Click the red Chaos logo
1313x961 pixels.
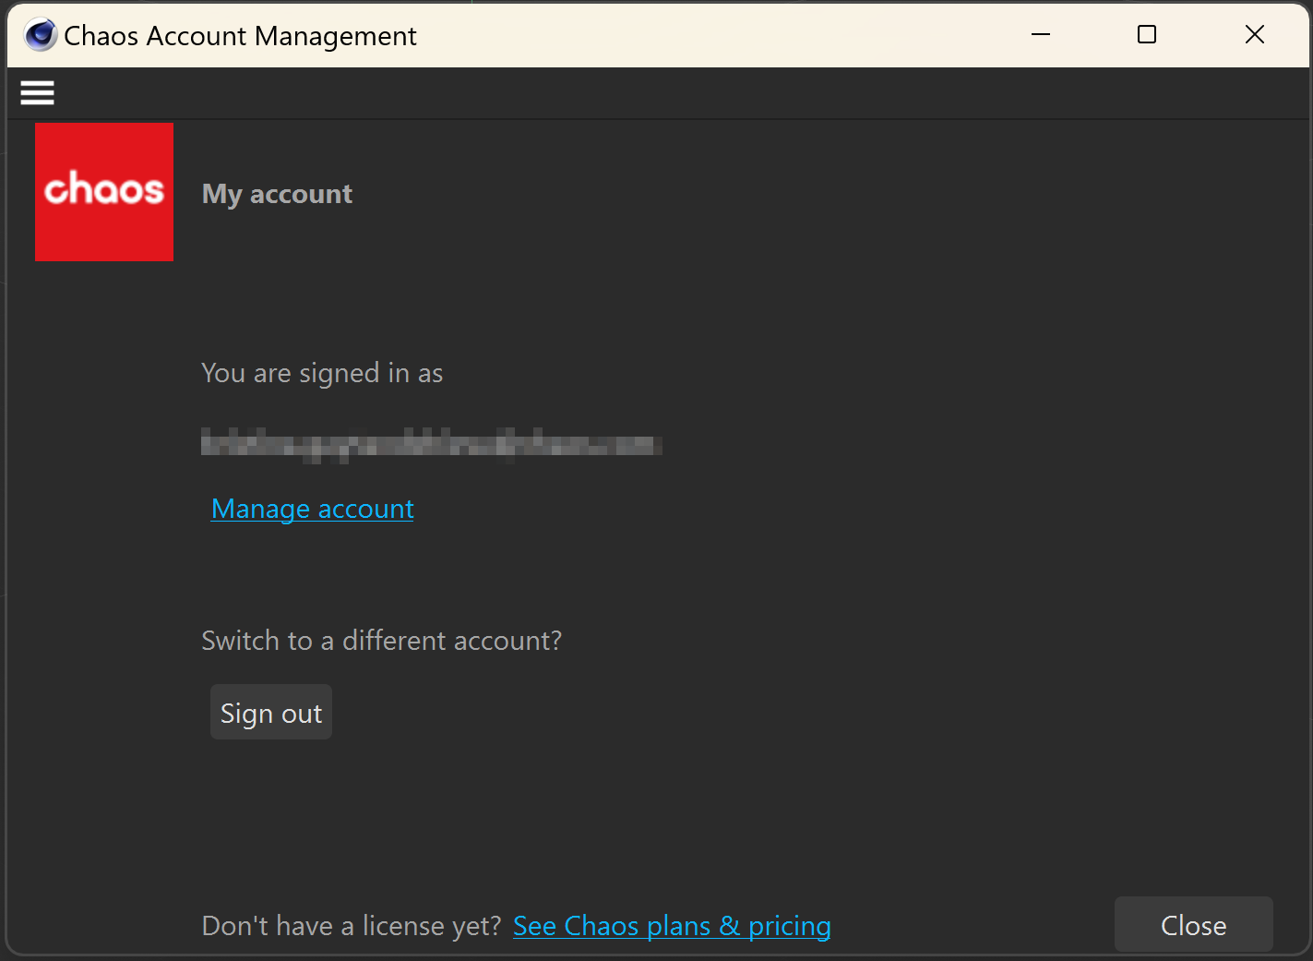tap(104, 192)
